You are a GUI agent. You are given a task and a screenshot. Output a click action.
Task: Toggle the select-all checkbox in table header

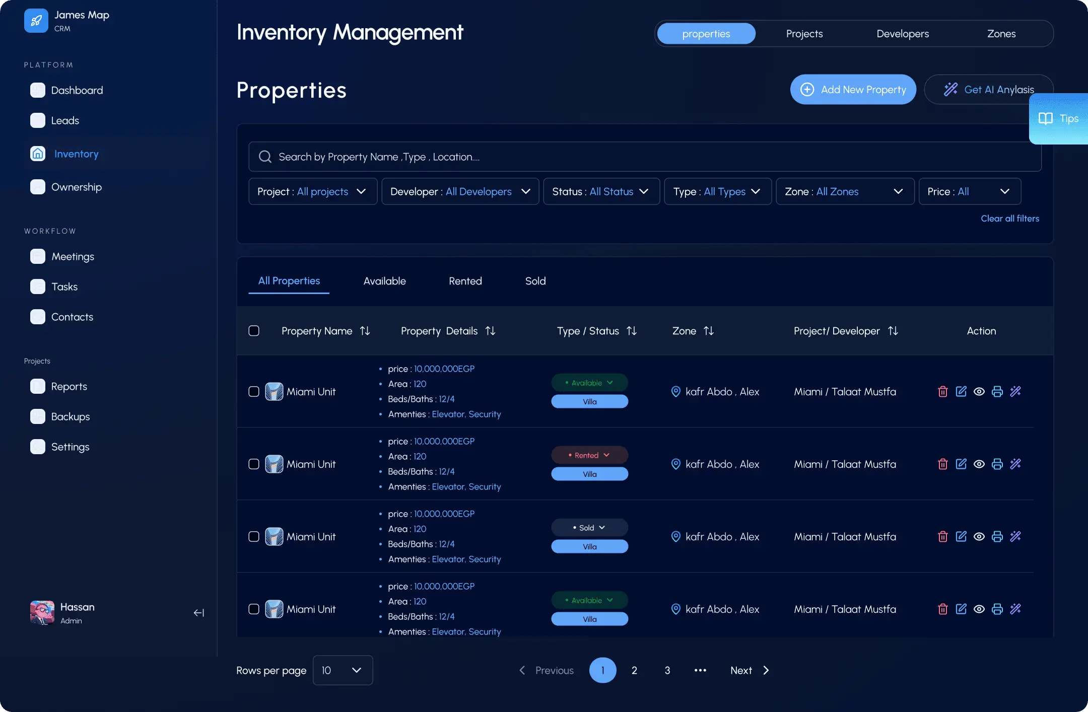pyautogui.click(x=254, y=331)
